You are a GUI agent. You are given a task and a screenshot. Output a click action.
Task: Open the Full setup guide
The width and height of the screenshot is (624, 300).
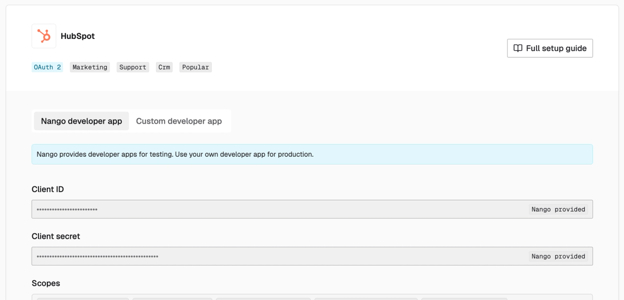tap(550, 48)
